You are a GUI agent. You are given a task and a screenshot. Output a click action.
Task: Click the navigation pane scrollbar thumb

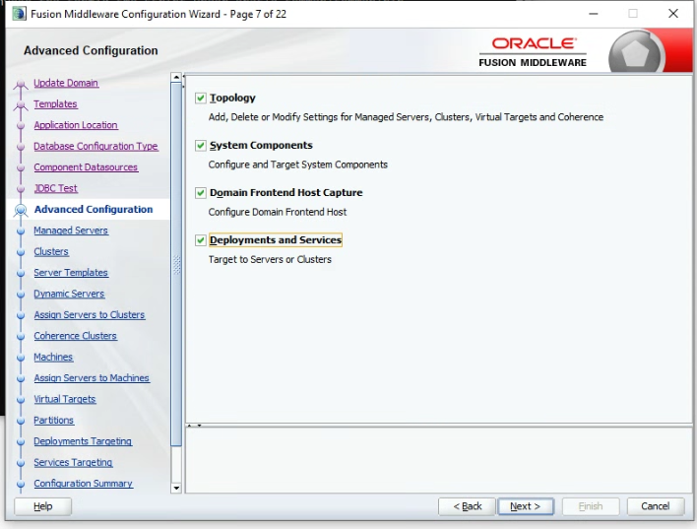176,264
